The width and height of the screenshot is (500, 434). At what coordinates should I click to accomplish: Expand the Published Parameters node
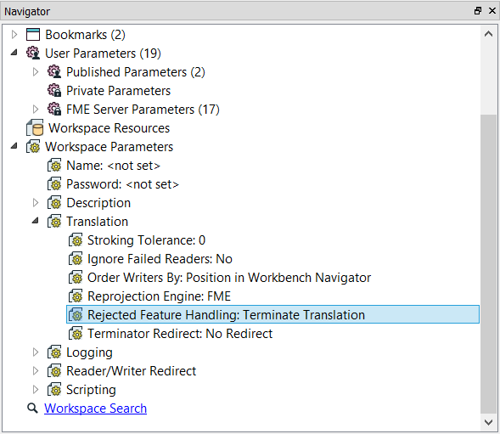pyautogui.click(x=36, y=72)
